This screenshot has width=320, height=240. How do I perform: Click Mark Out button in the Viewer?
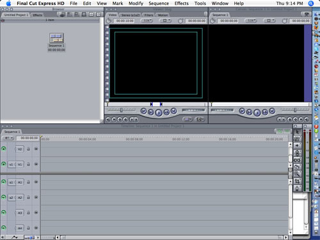136,120
